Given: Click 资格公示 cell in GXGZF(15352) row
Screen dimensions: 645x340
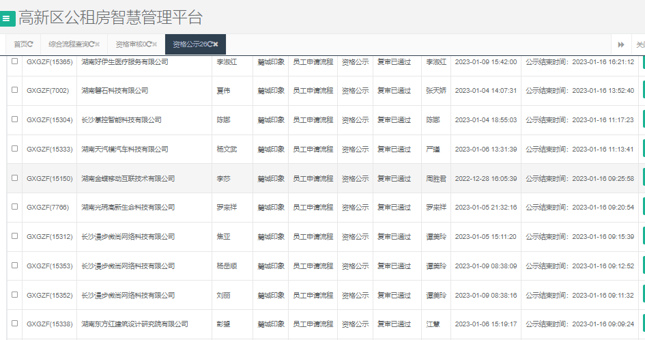Looking at the screenshot, I should pyautogui.click(x=355, y=296).
